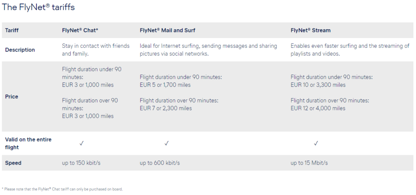Click the Price row label

(12, 96)
